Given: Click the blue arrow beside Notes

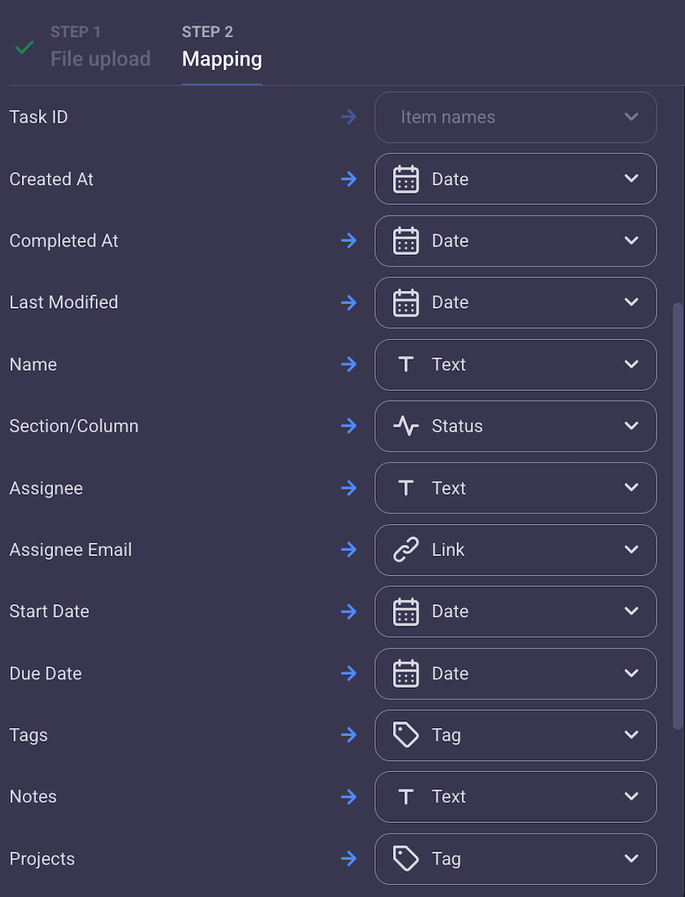Looking at the screenshot, I should 348,797.
